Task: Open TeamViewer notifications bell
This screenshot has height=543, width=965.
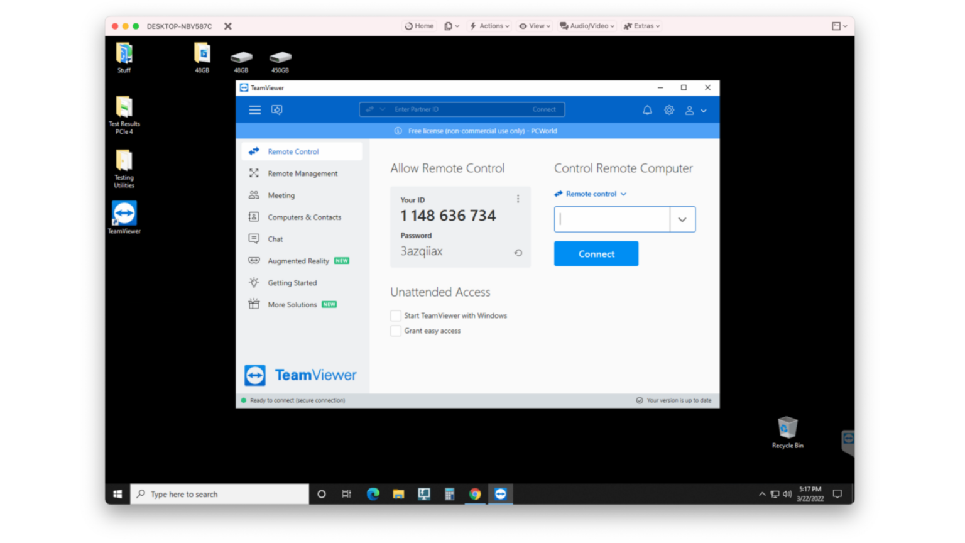Action: coord(647,109)
